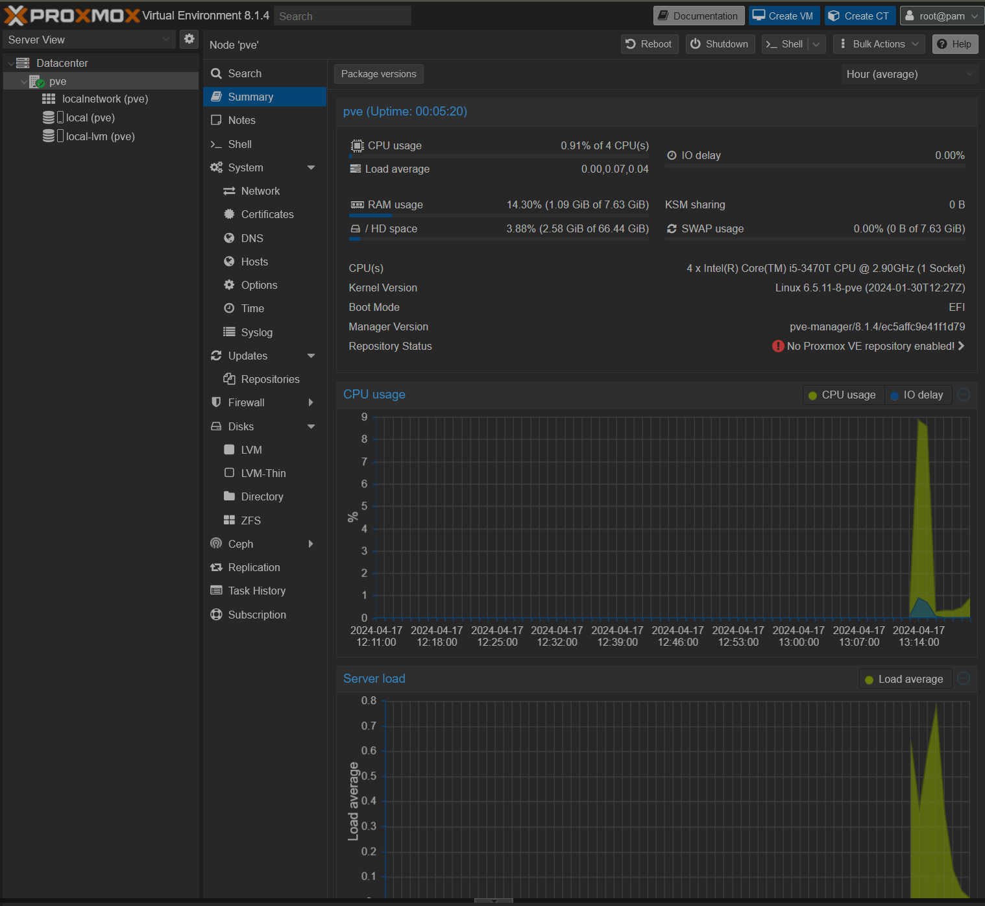985x906 pixels.
Task: Click the local-lvm (pve) storage icon
Action: 49,136
